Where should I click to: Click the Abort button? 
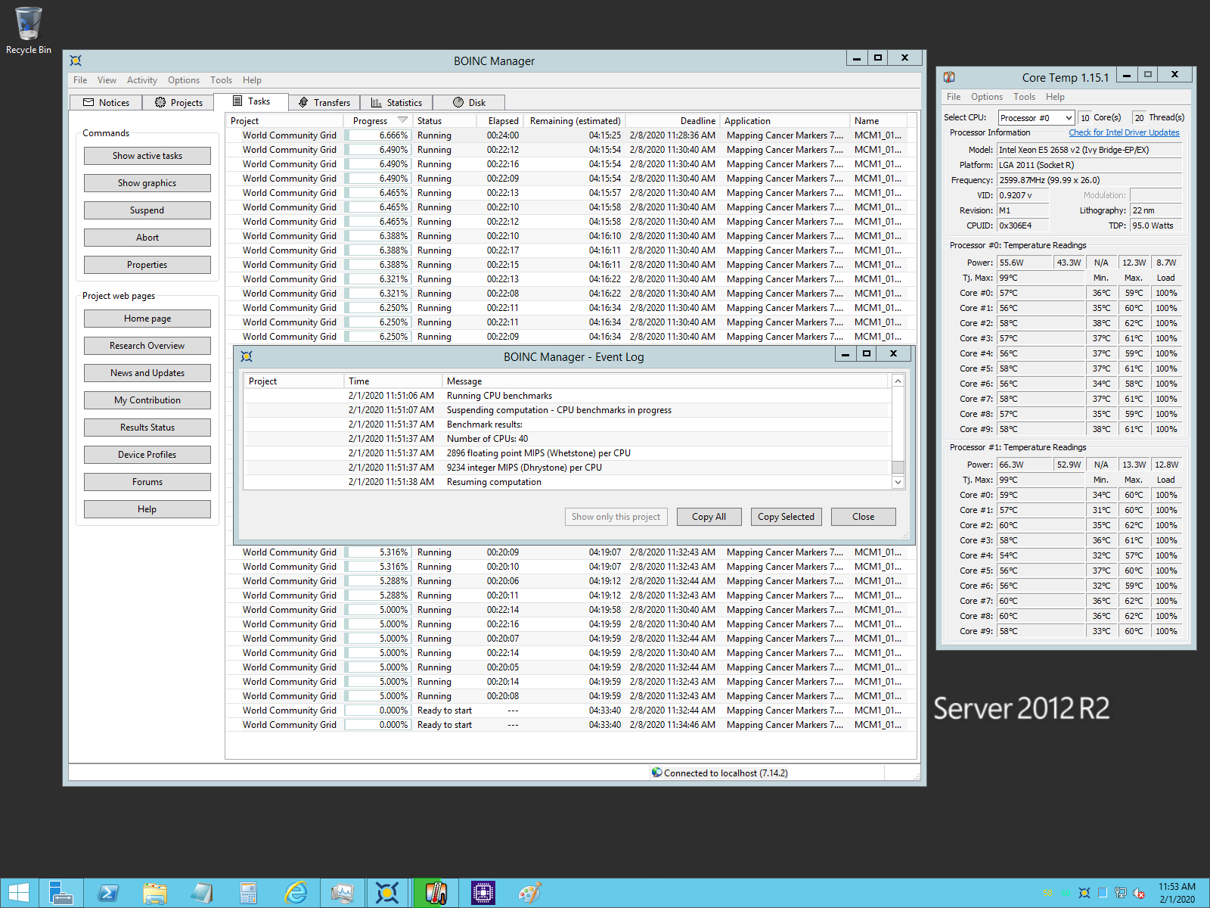(147, 238)
